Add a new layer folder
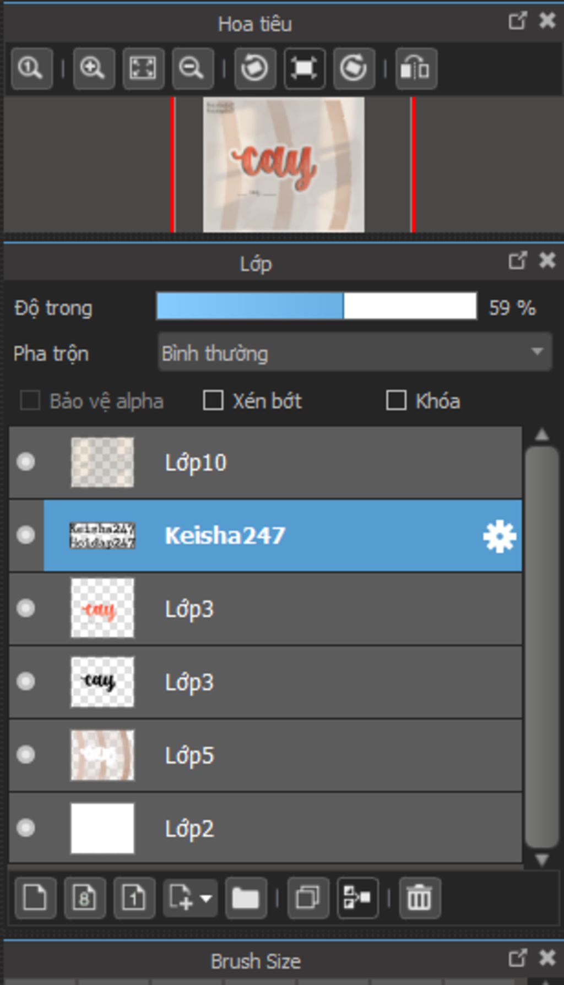Viewport: 564px width, 985px height. coord(246,898)
